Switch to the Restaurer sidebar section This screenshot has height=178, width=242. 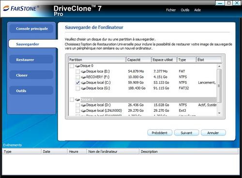point(31,59)
